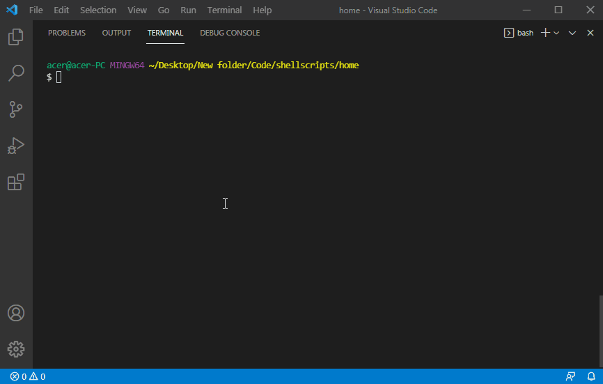Open the feedback icon in status bar
Screen dimensions: 603x384
click(570, 376)
